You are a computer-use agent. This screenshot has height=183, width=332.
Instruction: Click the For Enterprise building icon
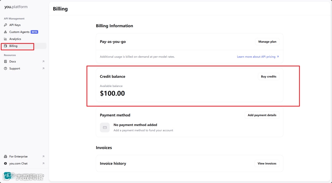(6, 157)
